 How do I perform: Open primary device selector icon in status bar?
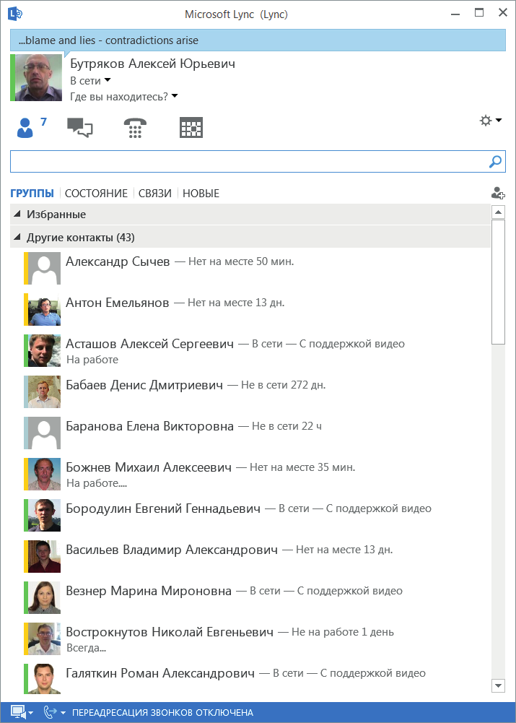[17, 712]
